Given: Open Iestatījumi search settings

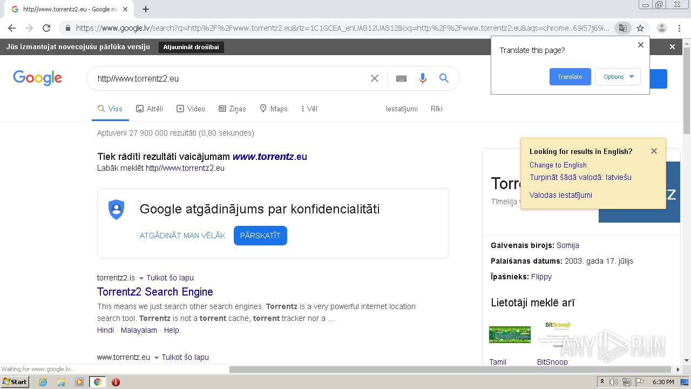Looking at the screenshot, I should (x=402, y=109).
